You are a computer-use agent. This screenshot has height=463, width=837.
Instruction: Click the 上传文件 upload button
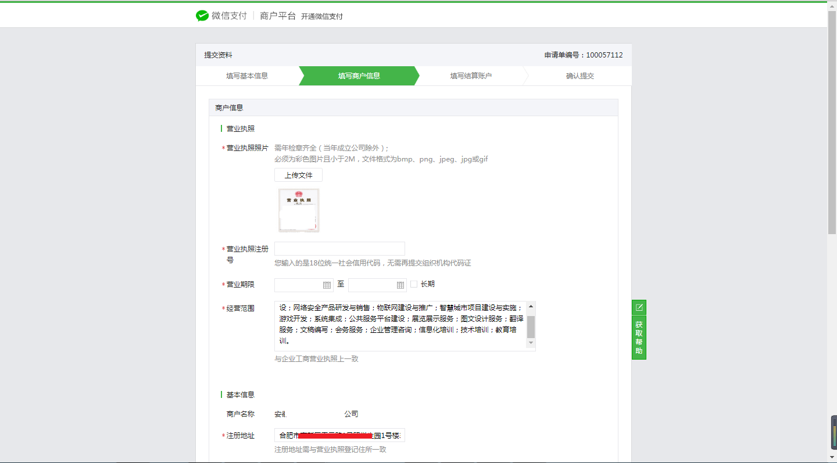click(x=298, y=174)
